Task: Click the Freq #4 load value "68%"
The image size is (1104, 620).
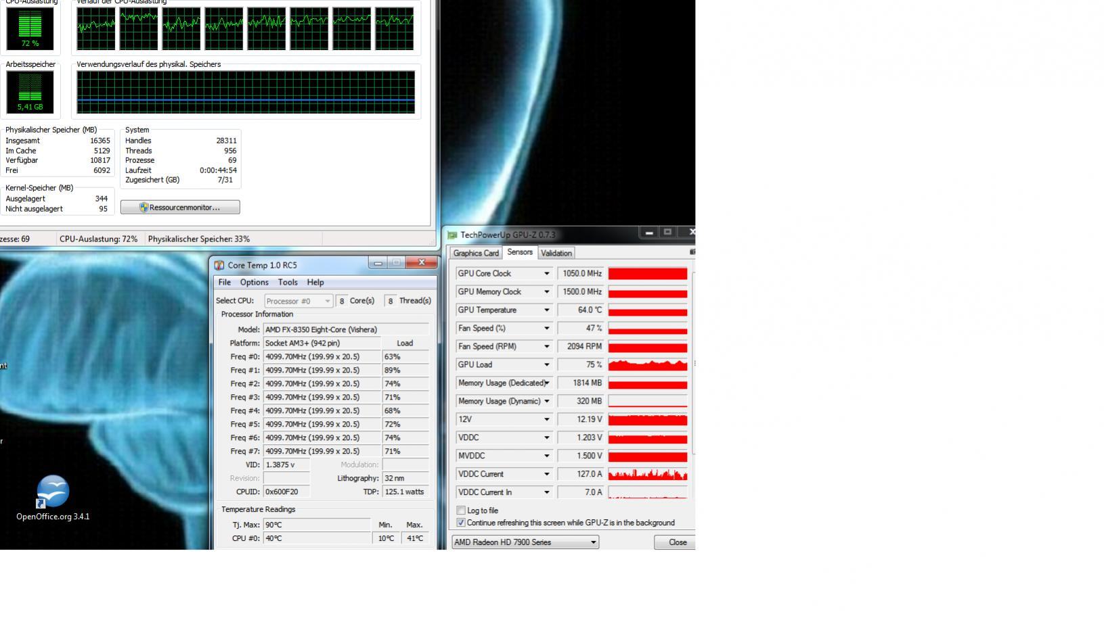Action: point(405,411)
